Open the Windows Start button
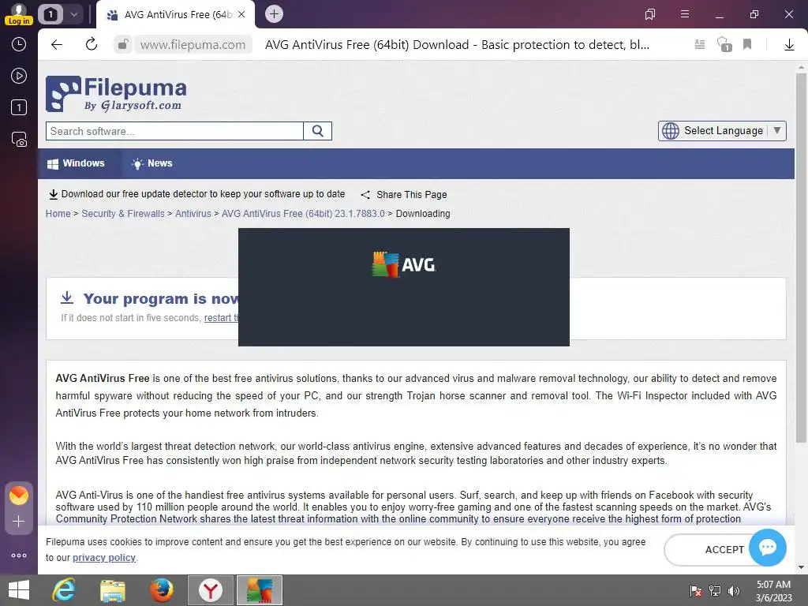 point(19,590)
